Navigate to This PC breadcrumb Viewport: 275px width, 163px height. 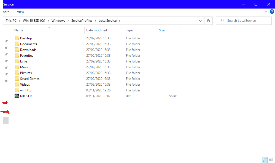pyautogui.click(x=11, y=21)
